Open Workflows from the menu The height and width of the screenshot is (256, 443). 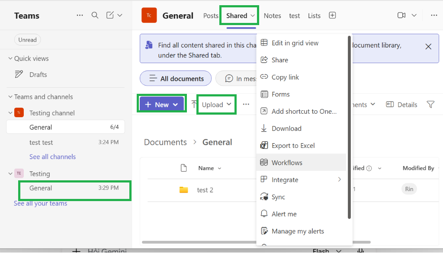click(301, 163)
